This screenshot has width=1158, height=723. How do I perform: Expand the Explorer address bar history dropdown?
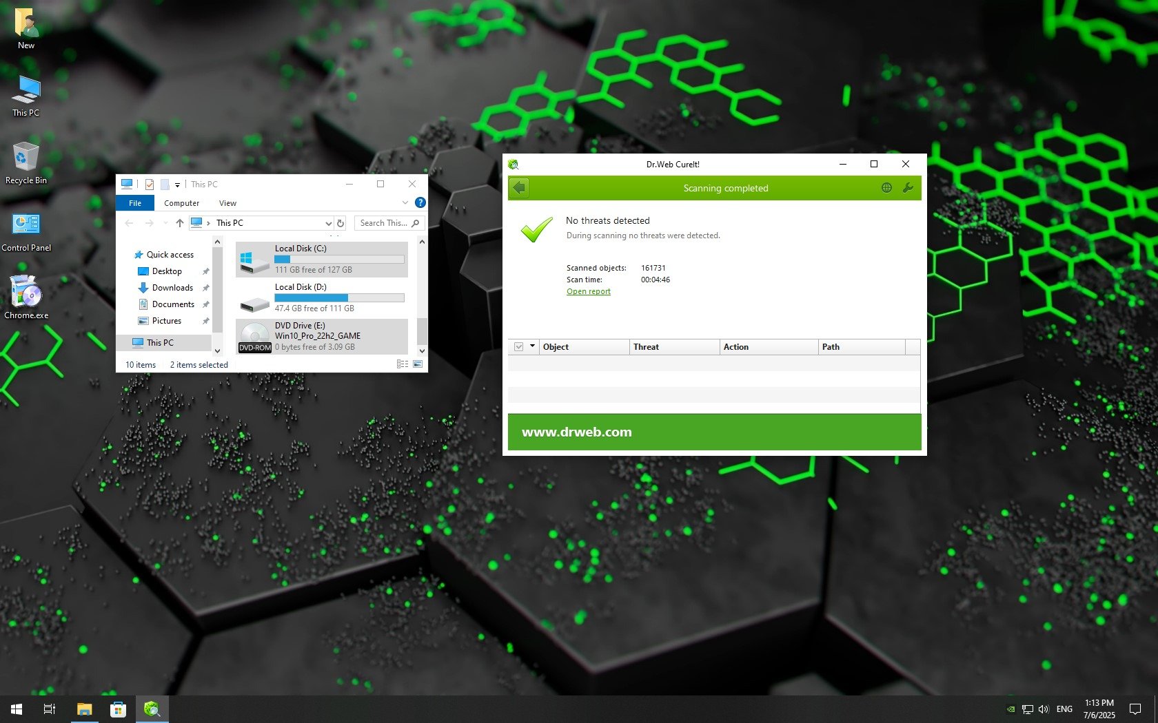328,223
